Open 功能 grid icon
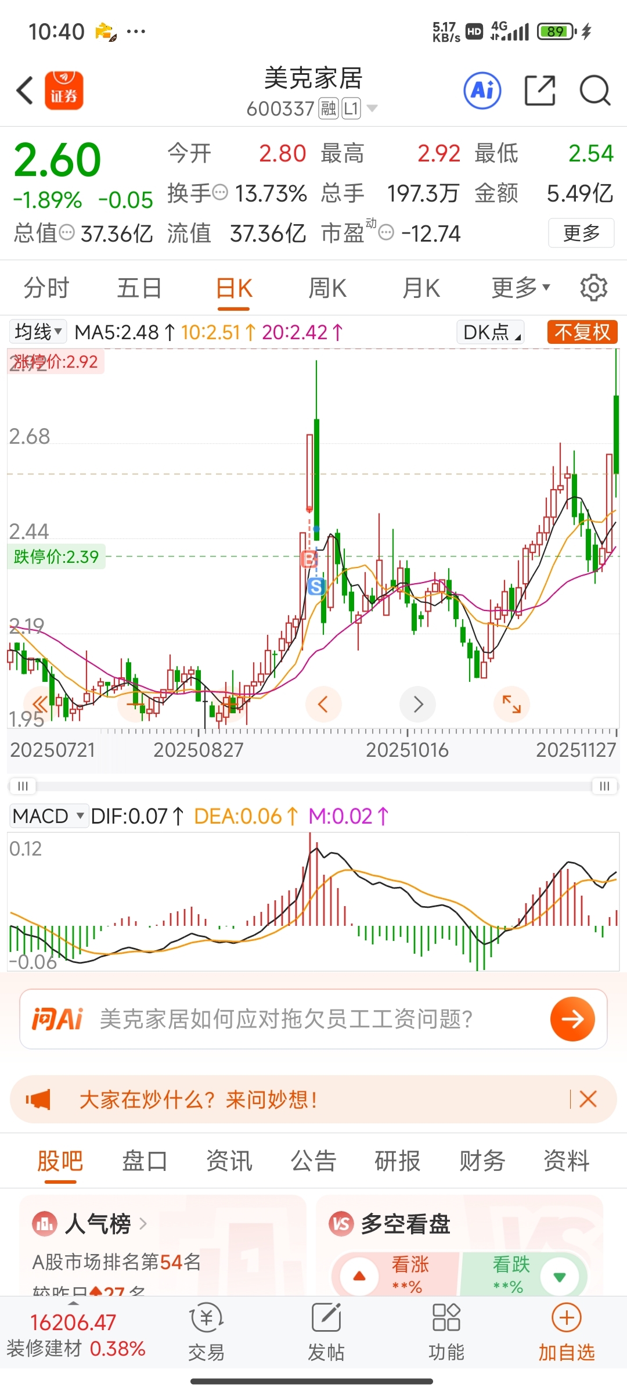This screenshot has height=1394, width=627. (x=446, y=1332)
